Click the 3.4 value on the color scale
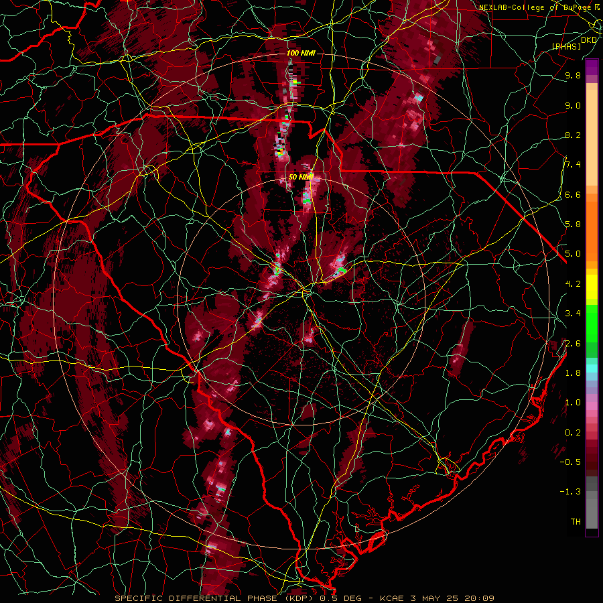Viewport: 603px width, 603px height. click(573, 314)
